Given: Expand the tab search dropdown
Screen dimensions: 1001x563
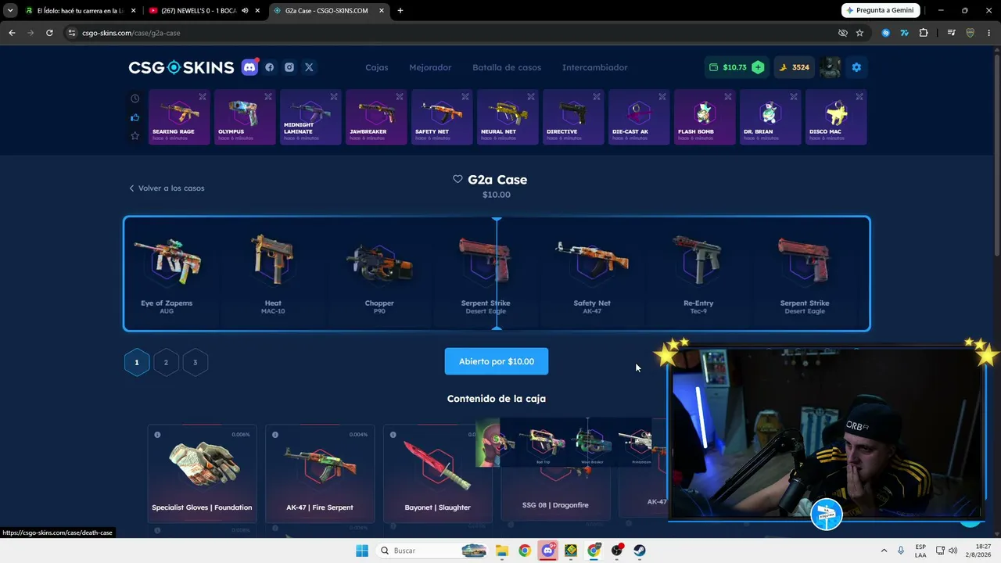Looking at the screenshot, I should point(9,11).
